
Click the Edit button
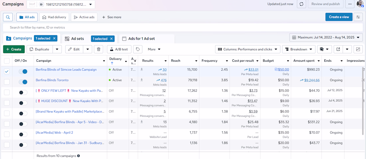click(74, 49)
